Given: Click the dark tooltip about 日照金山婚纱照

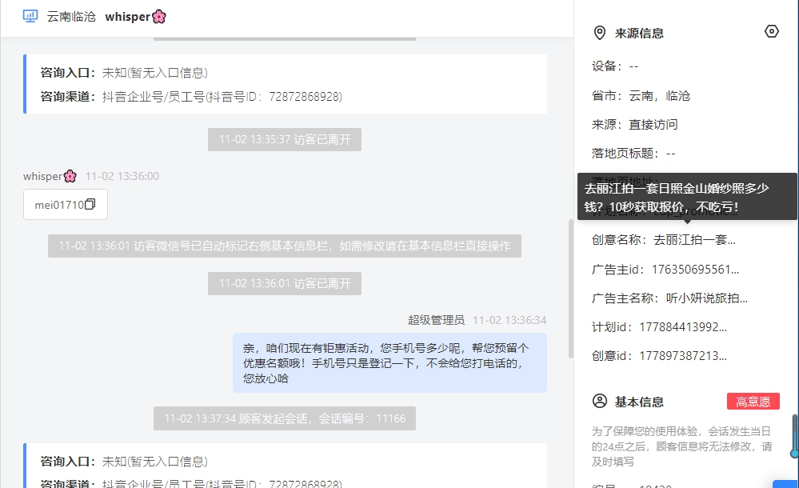Looking at the screenshot, I should tap(687, 197).
